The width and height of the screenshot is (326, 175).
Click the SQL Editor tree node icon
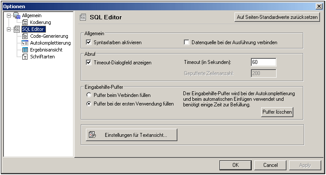coord(17,29)
